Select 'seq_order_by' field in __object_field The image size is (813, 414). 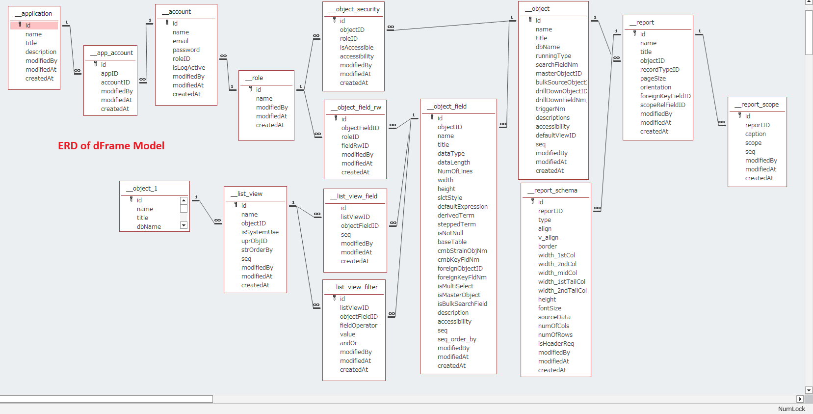[x=457, y=339]
